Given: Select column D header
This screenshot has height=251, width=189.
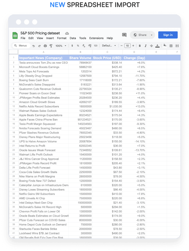Looking at the screenshot, I should [134, 52].
